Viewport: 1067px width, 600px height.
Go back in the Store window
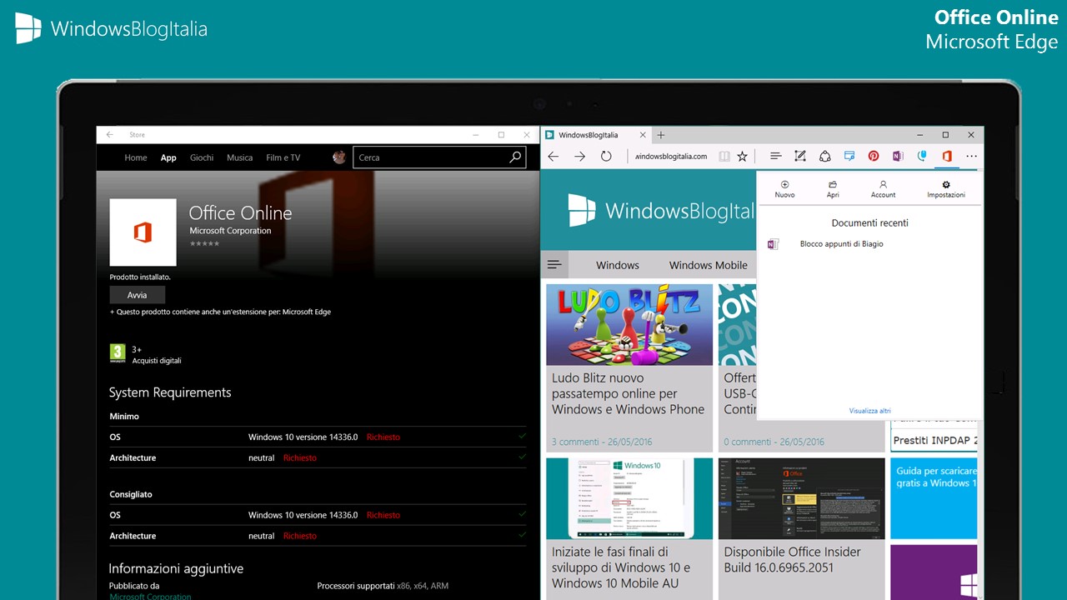click(109, 135)
